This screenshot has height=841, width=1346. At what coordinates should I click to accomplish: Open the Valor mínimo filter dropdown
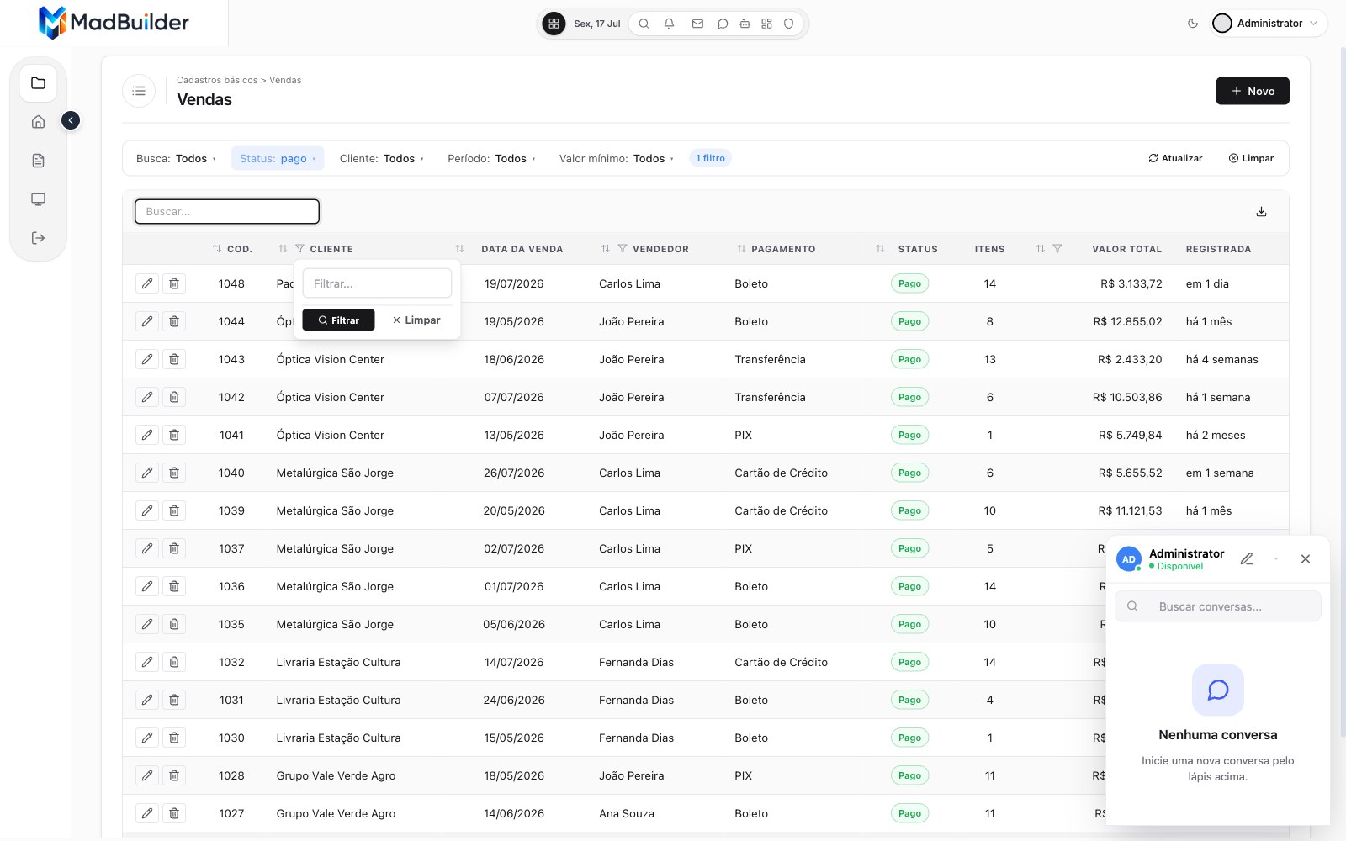(x=616, y=158)
